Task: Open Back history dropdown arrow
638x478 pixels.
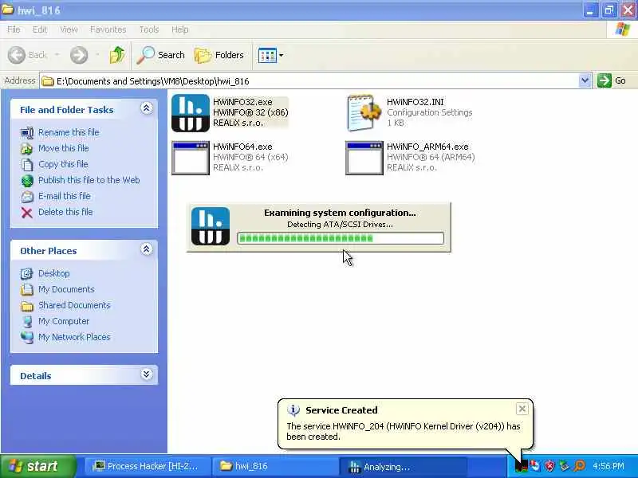Action: pyautogui.click(x=57, y=54)
